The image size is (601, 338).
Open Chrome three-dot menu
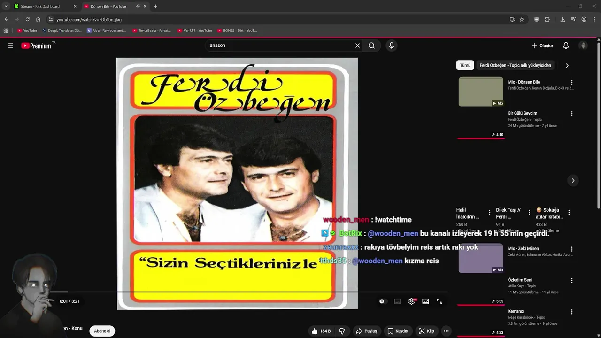594,19
